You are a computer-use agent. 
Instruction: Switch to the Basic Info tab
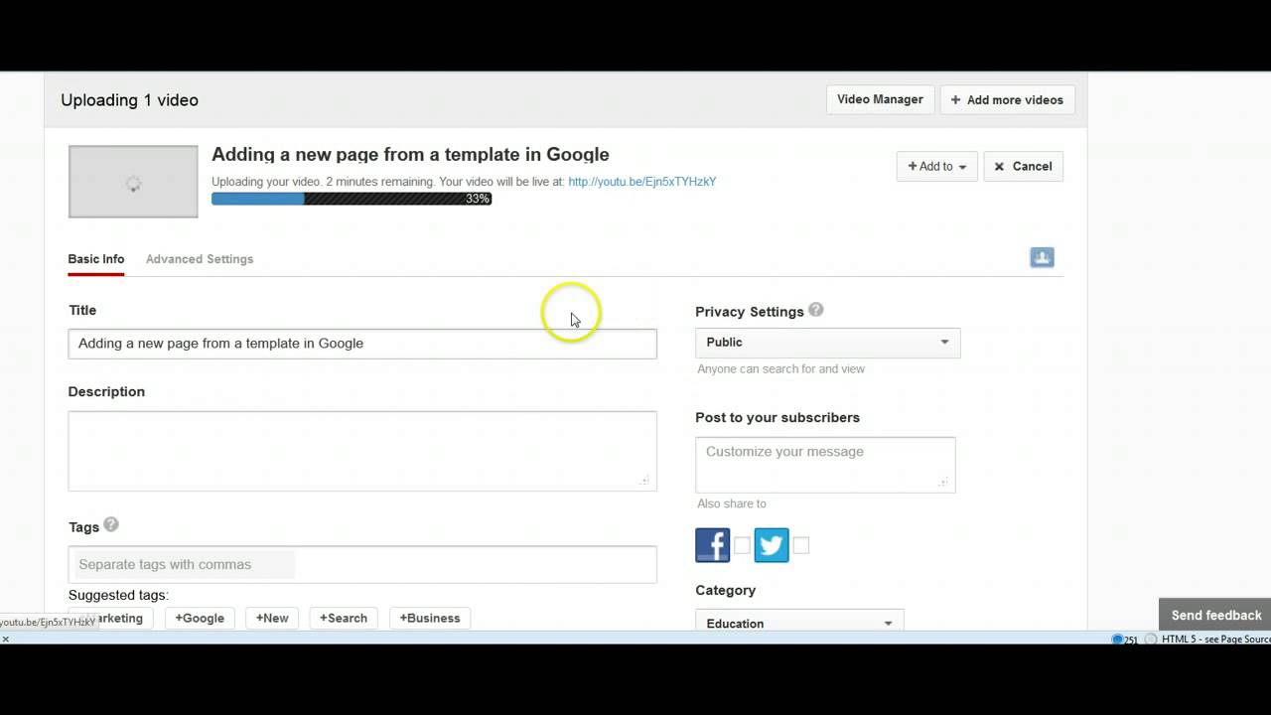(x=96, y=259)
